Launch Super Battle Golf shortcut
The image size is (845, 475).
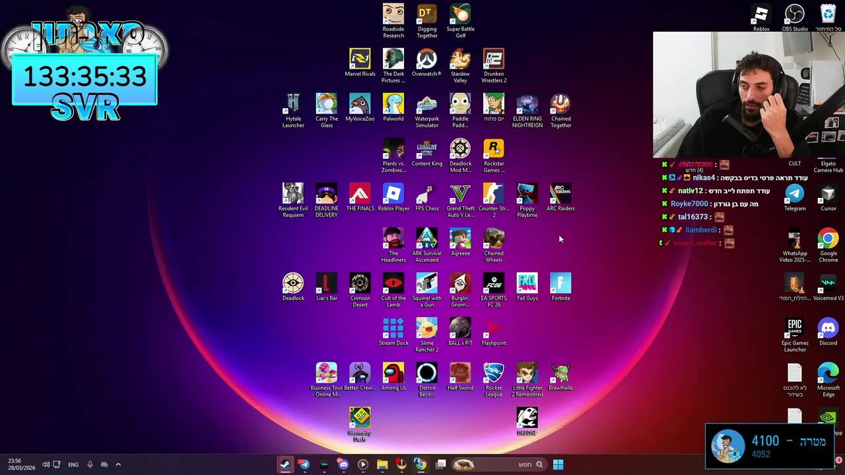point(460,20)
